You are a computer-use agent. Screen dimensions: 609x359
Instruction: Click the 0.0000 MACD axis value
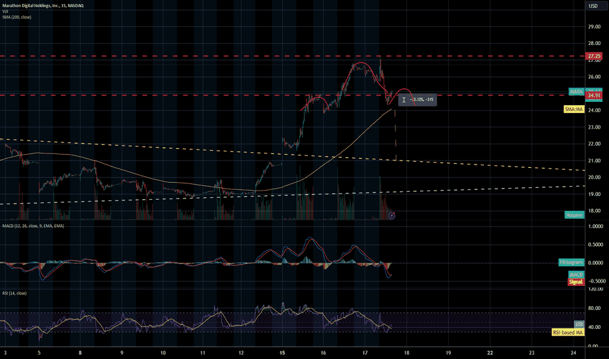tap(595, 263)
